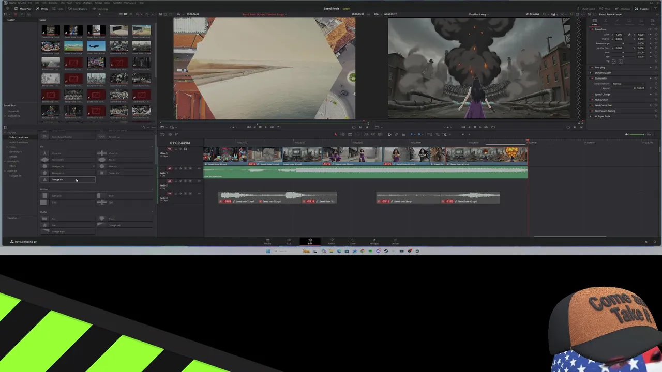Expand the Transform section in Inspector
Viewport: 662px width, 372px height.
tap(600, 29)
